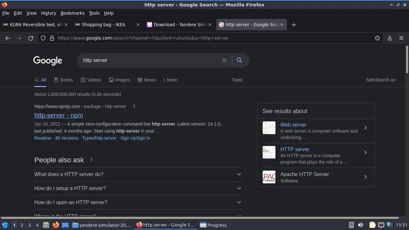This screenshot has width=409, height=230.
Task: Open the Firefox downloads panel
Action: pos(390,38)
